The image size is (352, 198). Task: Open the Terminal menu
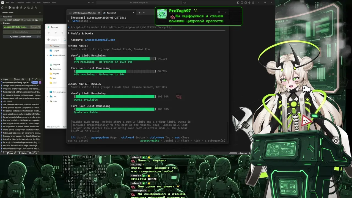tap(46, 2)
